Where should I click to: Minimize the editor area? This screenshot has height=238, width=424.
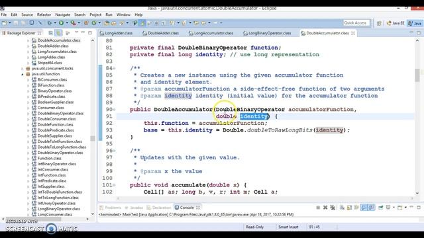tap(411, 32)
